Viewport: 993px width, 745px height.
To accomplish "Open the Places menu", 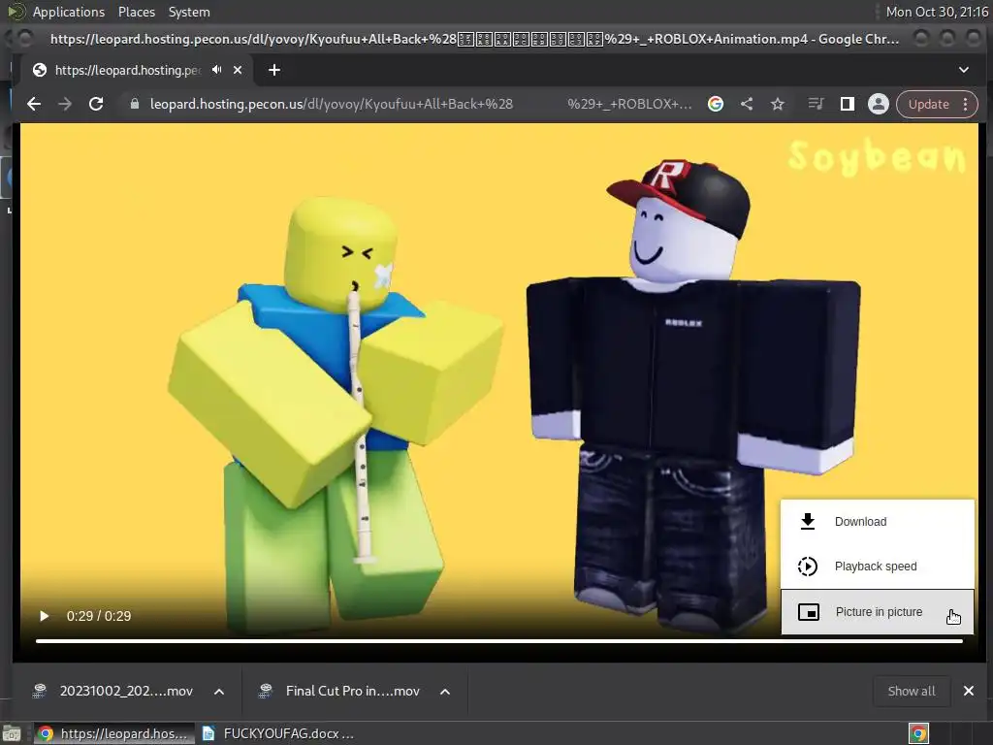I will click(136, 12).
